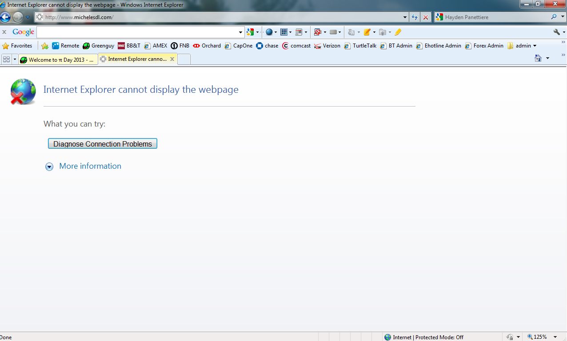Open the zoom level 125% dropdown arrow
The height and width of the screenshot is (341, 567).
pos(555,337)
